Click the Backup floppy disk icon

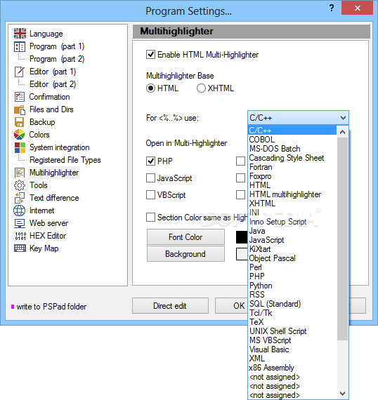coord(20,122)
